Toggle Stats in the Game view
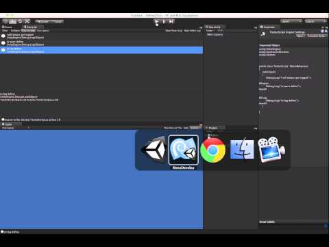This screenshot has height=247, width=329. tap(186, 128)
